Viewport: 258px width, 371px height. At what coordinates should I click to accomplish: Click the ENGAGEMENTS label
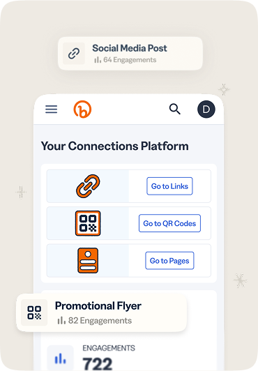coord(109,348)
